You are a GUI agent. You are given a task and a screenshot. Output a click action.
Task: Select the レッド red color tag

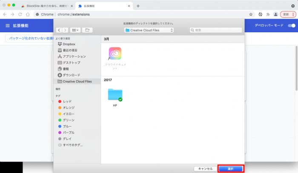(x=67, y=102)
